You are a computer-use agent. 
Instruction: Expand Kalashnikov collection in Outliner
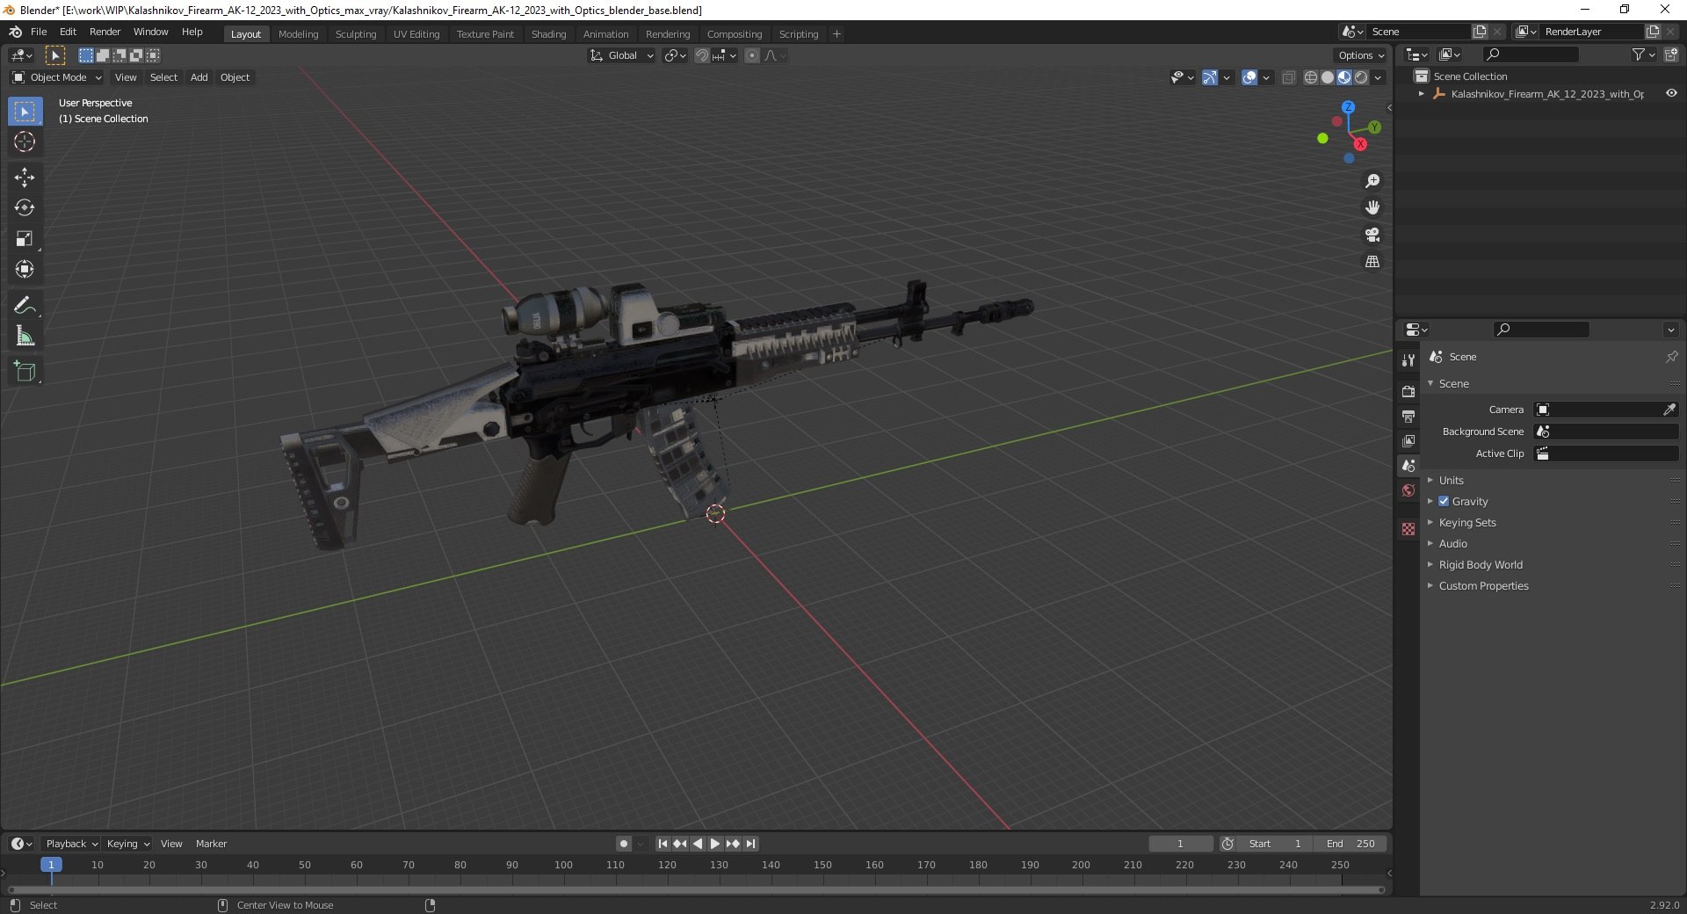(1422, 93)
